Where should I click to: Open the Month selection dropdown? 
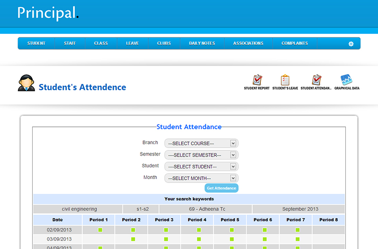point(201,178)
